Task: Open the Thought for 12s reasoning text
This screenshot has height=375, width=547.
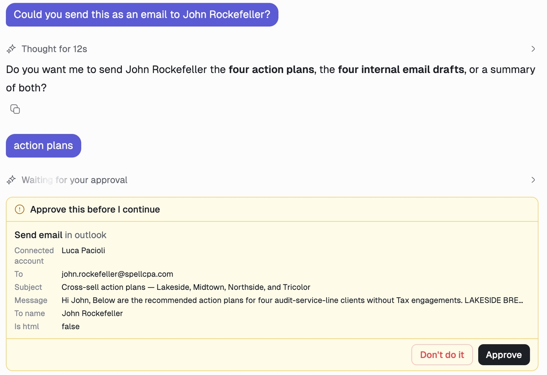Action: tap(54, 49)
